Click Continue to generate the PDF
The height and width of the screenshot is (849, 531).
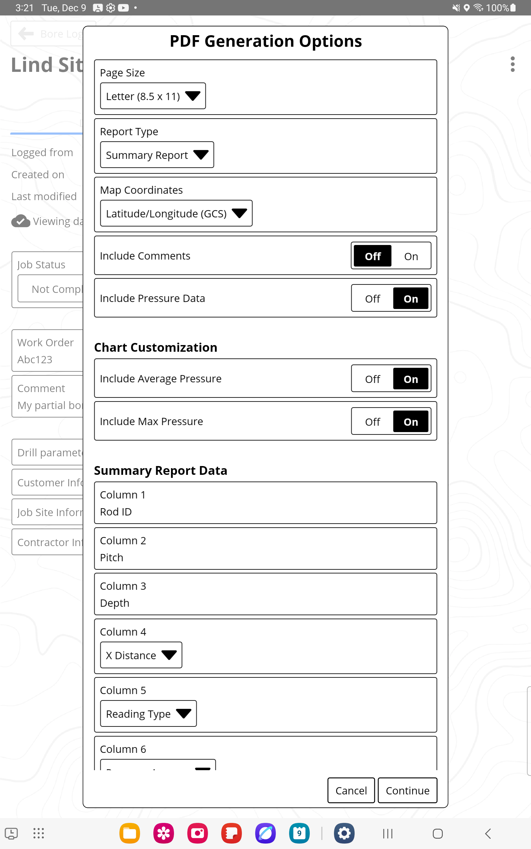(407, 790)
